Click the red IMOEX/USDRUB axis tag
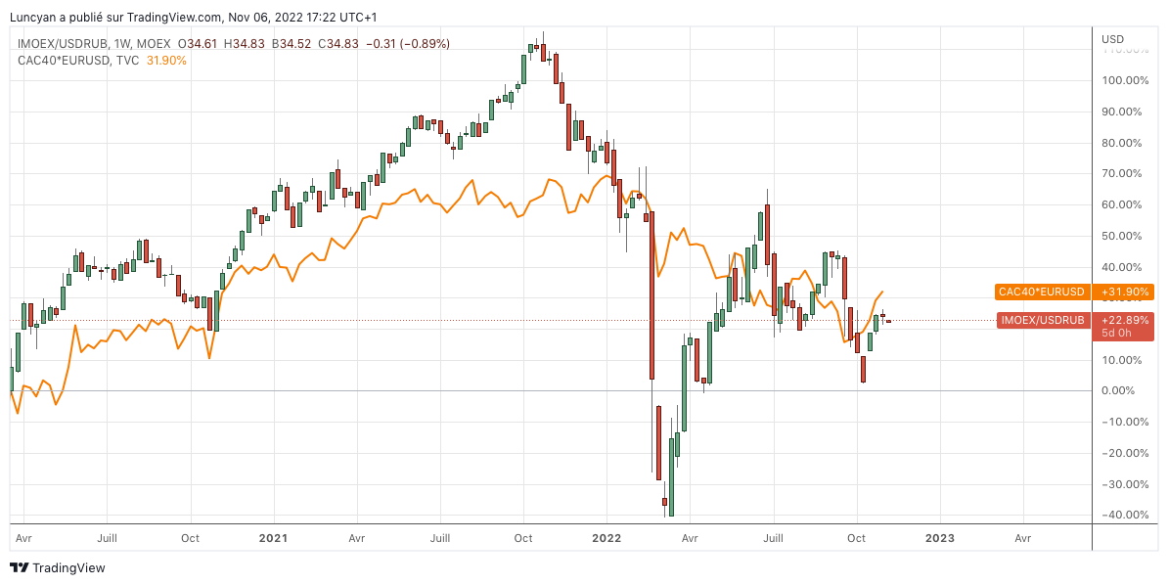The height and width of the screenshot is (585, 1168). [x=1044, y=320]
